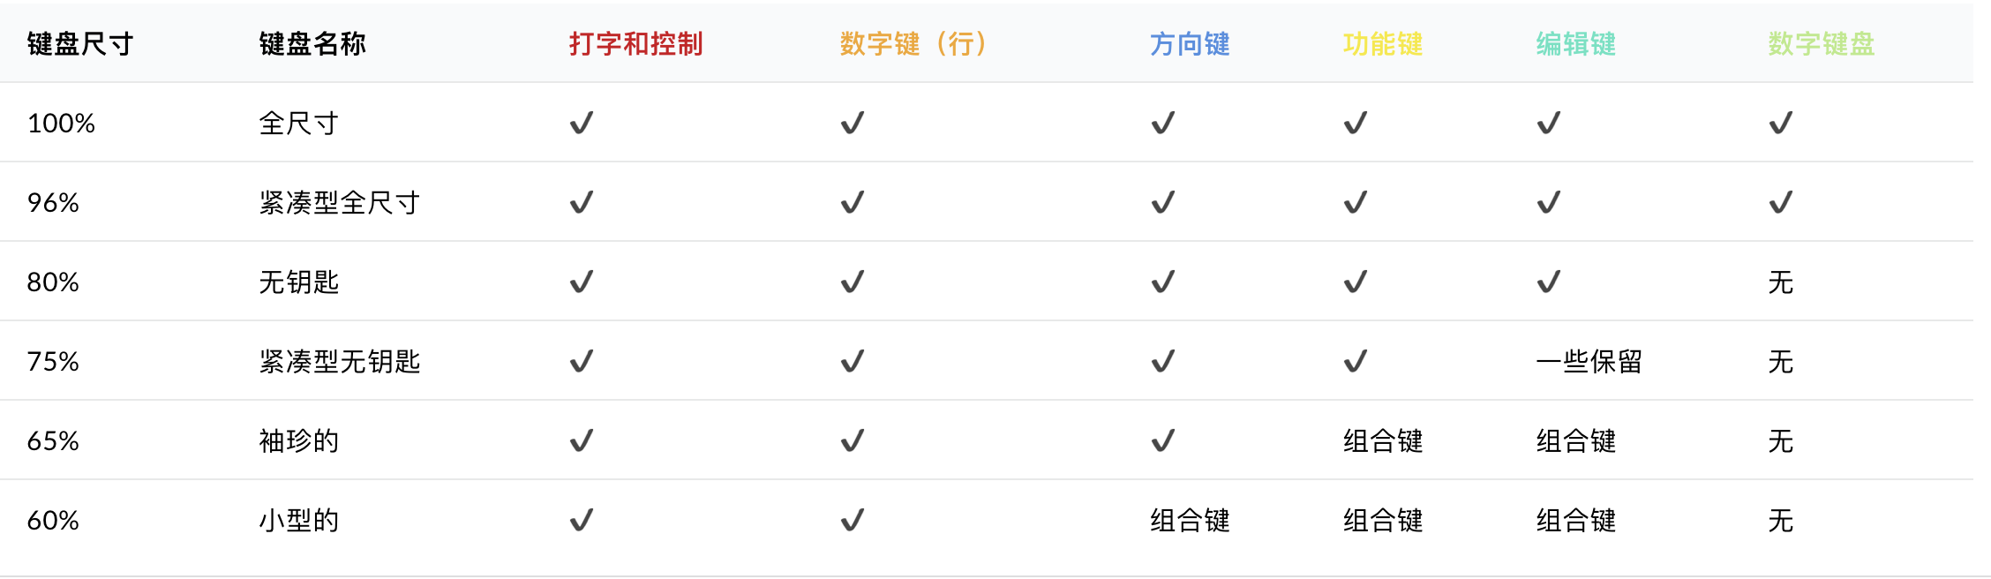Image resolution: width=1991 pixels, height=579 pixels.
Task: Click the 编辑键 column header
Action: [1575, 43]
